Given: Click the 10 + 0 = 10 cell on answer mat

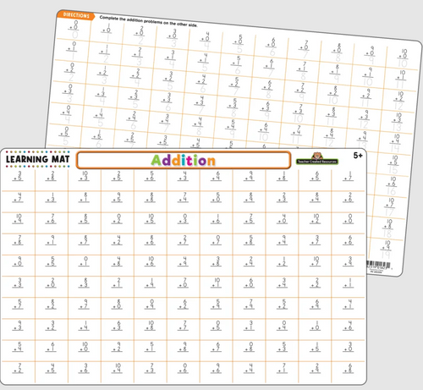Looking at the screenshot, I should pos(404,58).
